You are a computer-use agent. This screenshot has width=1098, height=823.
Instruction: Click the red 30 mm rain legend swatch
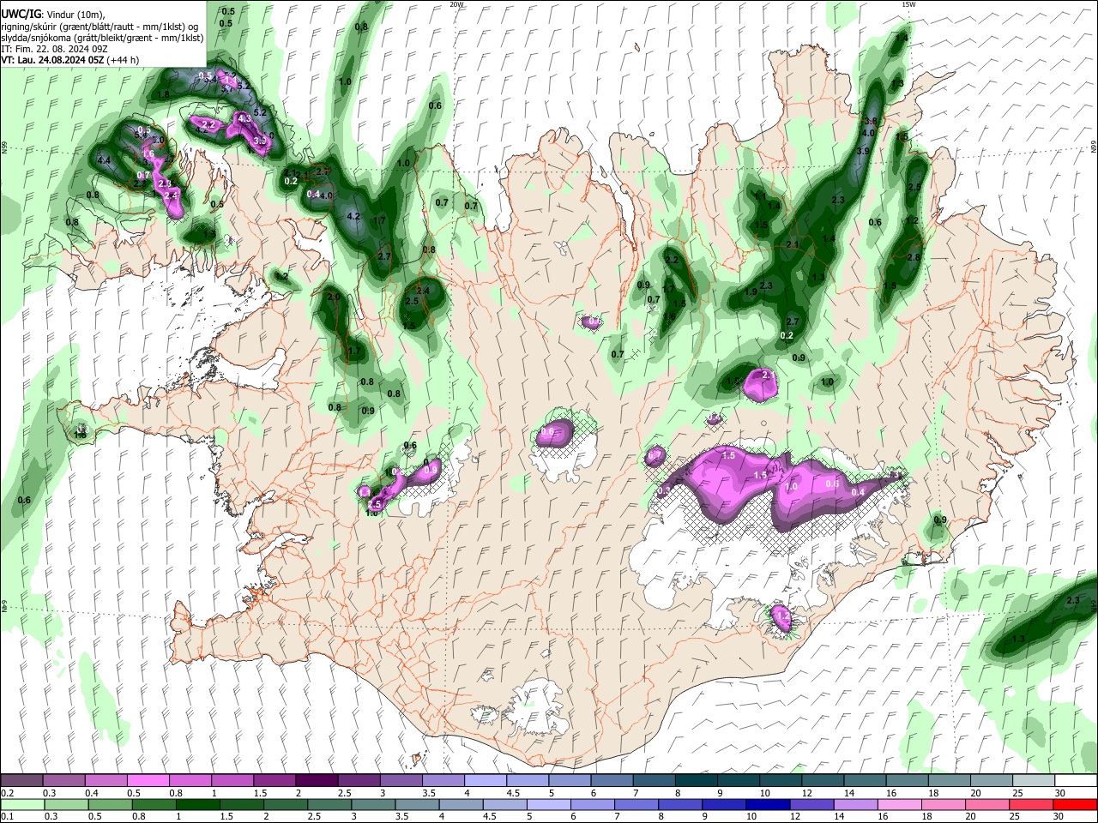point(1076,804)
